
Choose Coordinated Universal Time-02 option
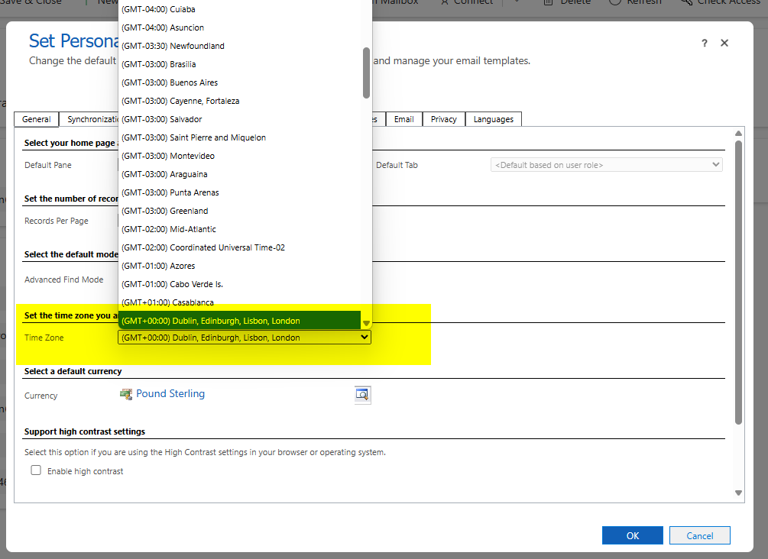(203, 247)
